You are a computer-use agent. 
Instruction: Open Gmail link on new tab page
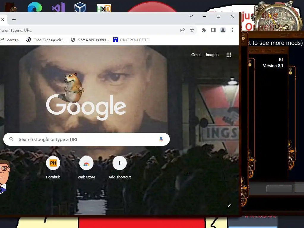pos(196,55)
